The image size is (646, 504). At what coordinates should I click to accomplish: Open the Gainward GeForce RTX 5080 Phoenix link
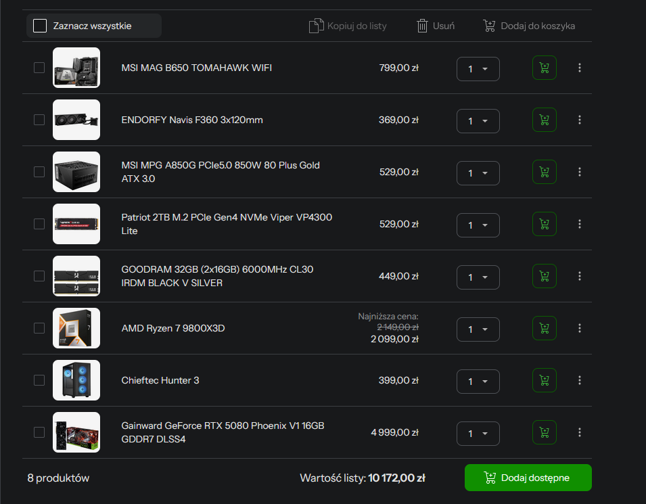click(223, 432)
